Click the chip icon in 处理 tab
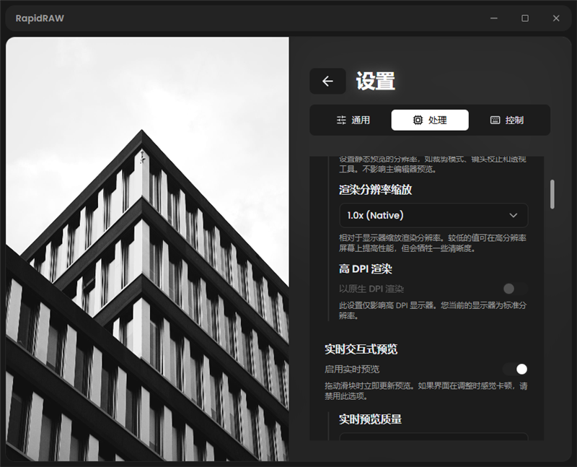The width and height of the screenshot is (577, 467). pos(418,120)
